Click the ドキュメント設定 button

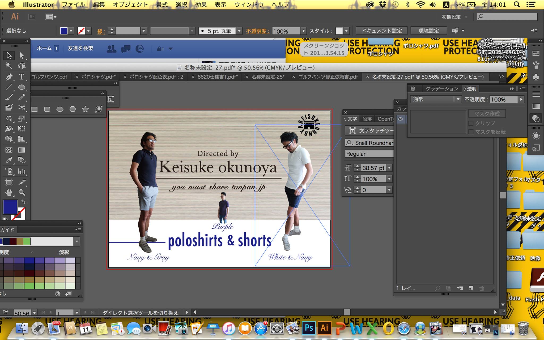[x=381, y=31]
